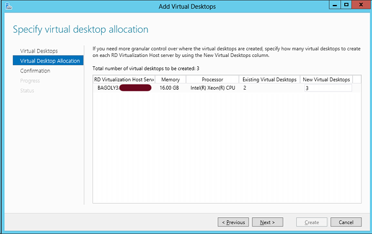372x234 pixels.
Task: Click the wizard icon in the title bar
Action: click(8, 6)
